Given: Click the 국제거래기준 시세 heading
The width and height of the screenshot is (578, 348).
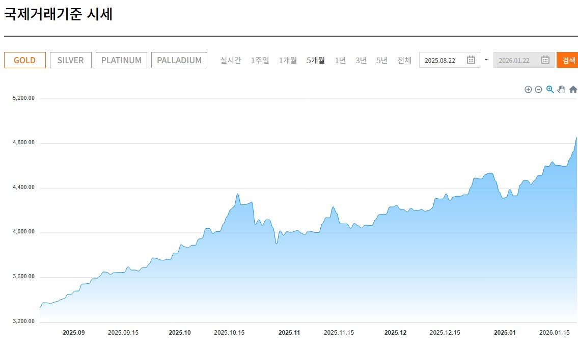Looking at the screenshot, I should coord(58,14).
